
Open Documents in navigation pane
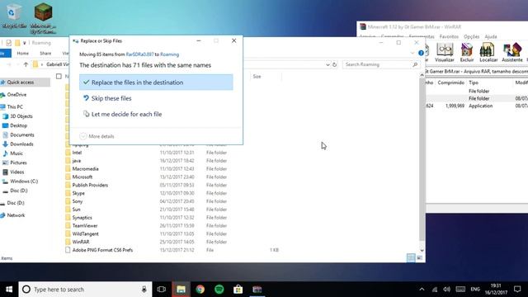click(x=22, y=134)
